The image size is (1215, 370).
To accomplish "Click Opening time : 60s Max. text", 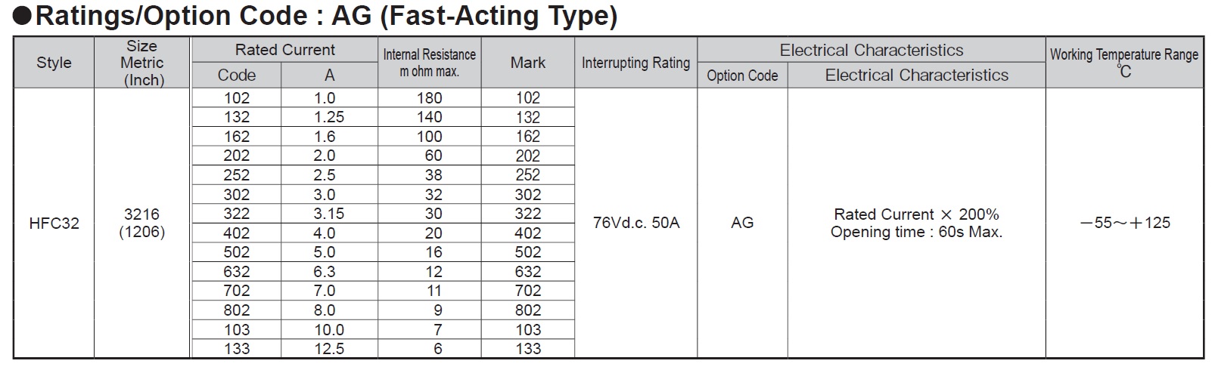I will click(x=916, y=233).
